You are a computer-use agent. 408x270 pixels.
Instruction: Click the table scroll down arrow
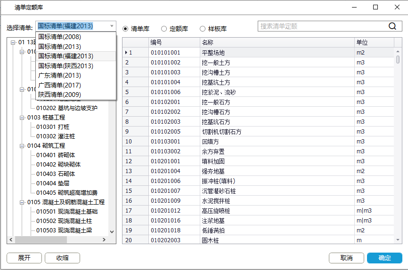point(398,240)
